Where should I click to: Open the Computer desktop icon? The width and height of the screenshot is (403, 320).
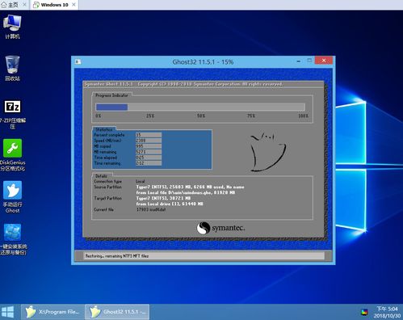click(x=12, y=27)
